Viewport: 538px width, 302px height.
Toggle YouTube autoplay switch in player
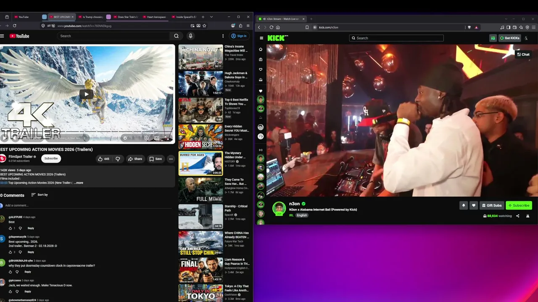[x=125, y=138]
